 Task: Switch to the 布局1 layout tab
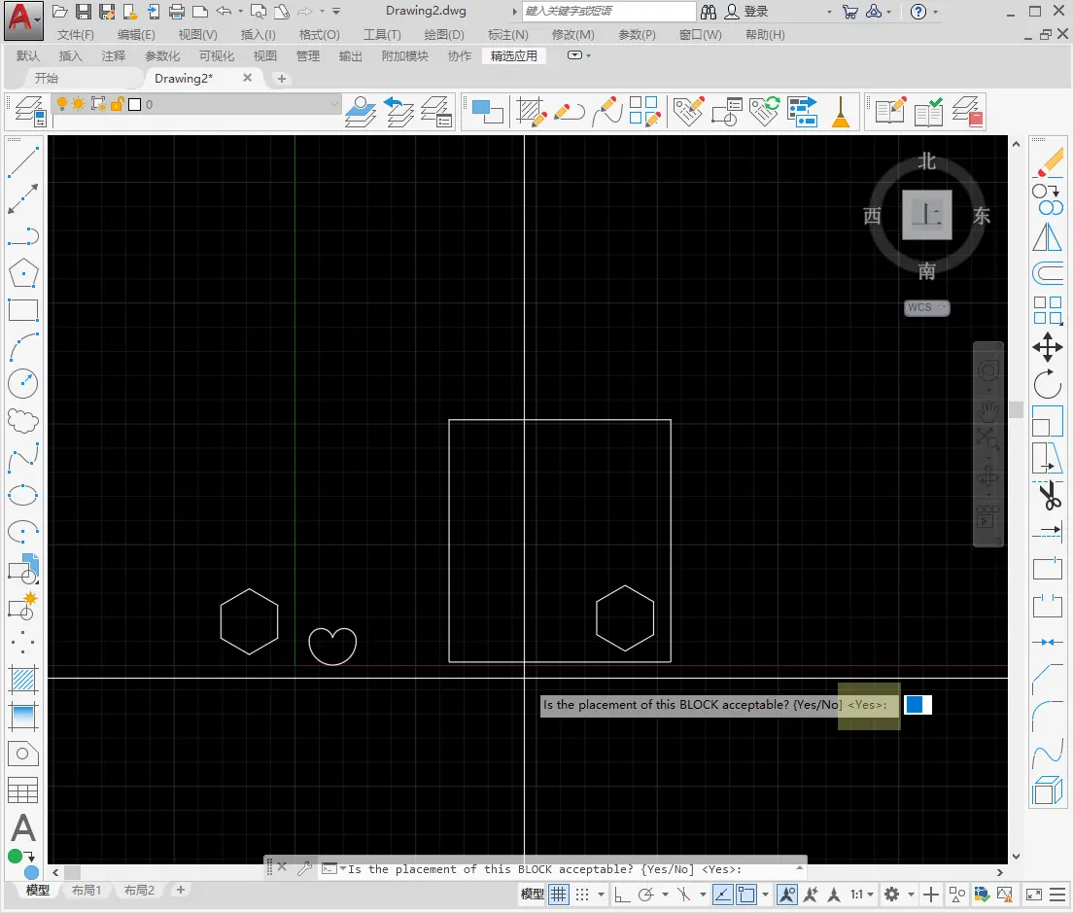pos(87,891)
